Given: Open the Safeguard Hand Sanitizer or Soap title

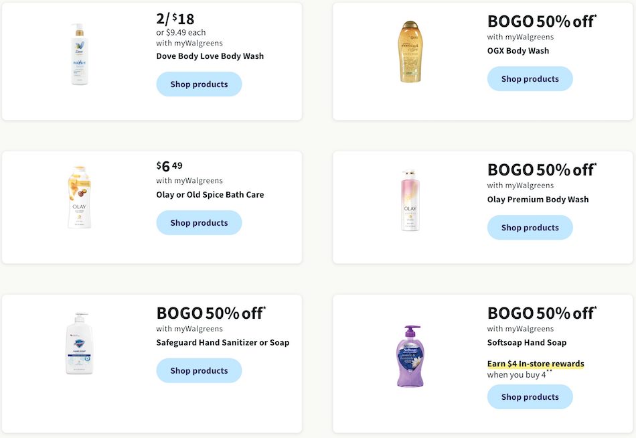Looking at the screenshot, I should [x=223, y=342].
